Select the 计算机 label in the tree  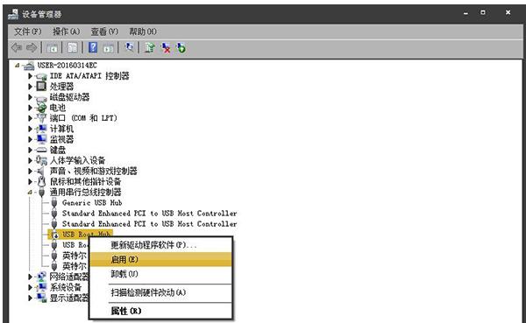pos(61,129)
